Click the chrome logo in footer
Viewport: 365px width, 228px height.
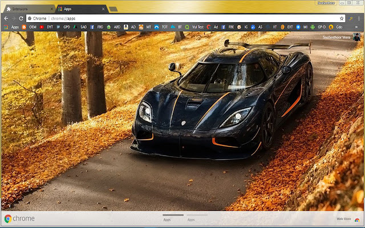19,219
